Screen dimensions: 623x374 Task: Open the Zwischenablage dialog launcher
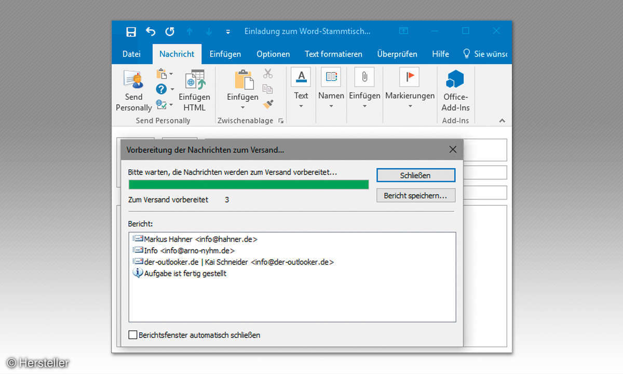pyautogui.click(x=281, y=121)
